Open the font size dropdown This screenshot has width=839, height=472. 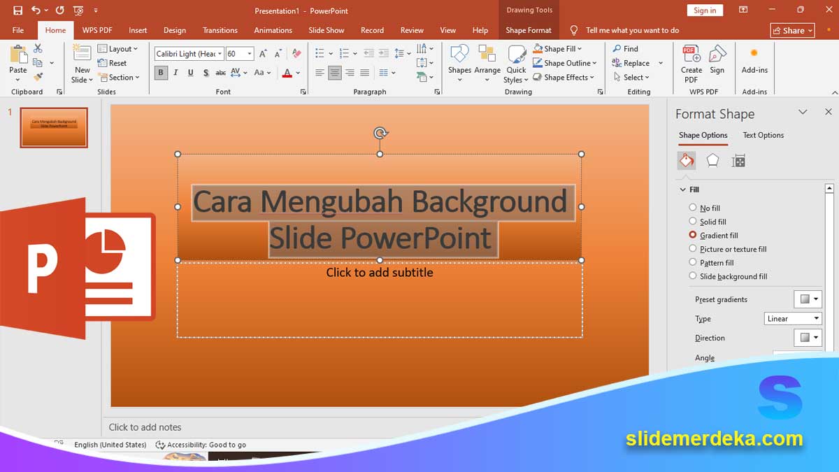click(x=250, y=54)
